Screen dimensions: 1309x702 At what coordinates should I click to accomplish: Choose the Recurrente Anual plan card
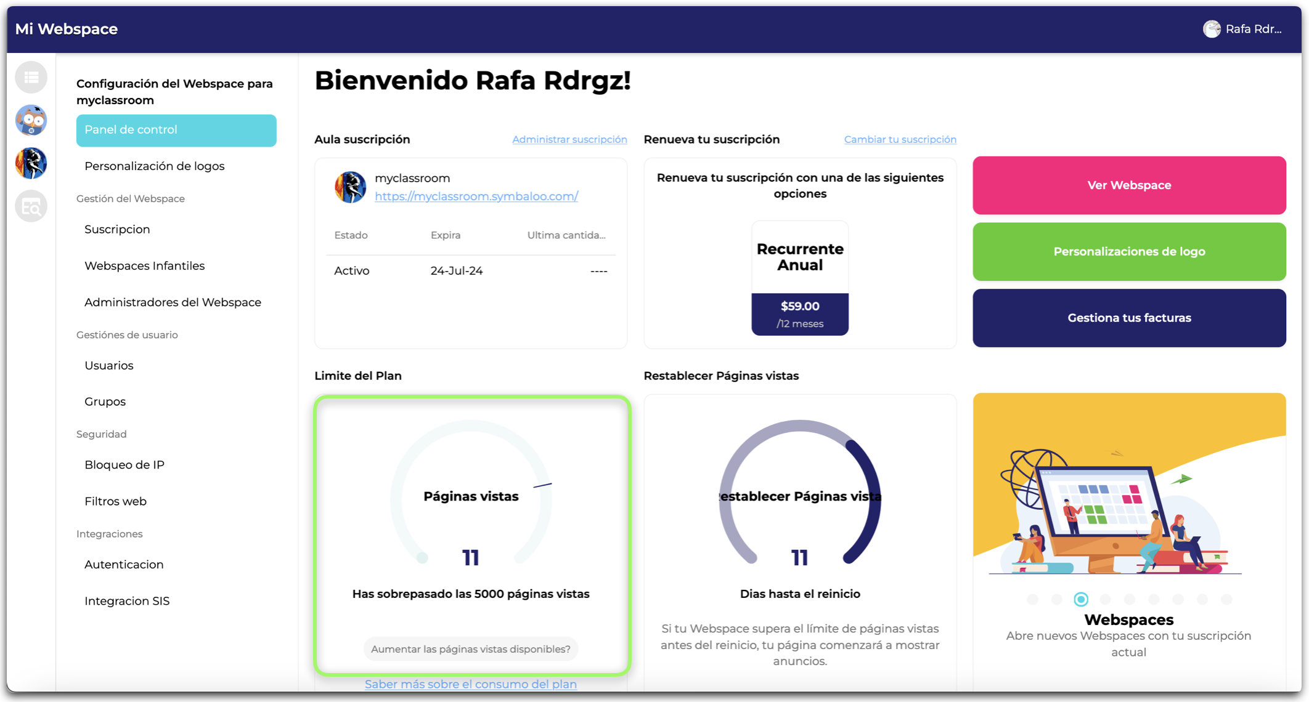tap(800, 278)
